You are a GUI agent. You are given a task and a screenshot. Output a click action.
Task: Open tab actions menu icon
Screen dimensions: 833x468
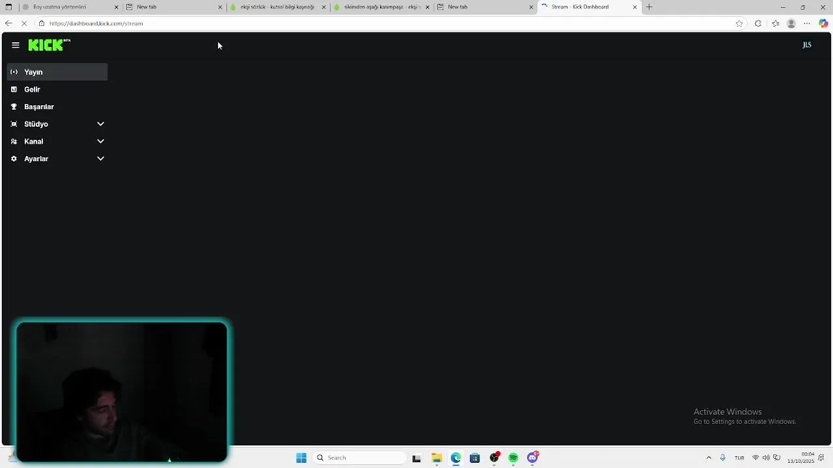[x=8, y=7]
